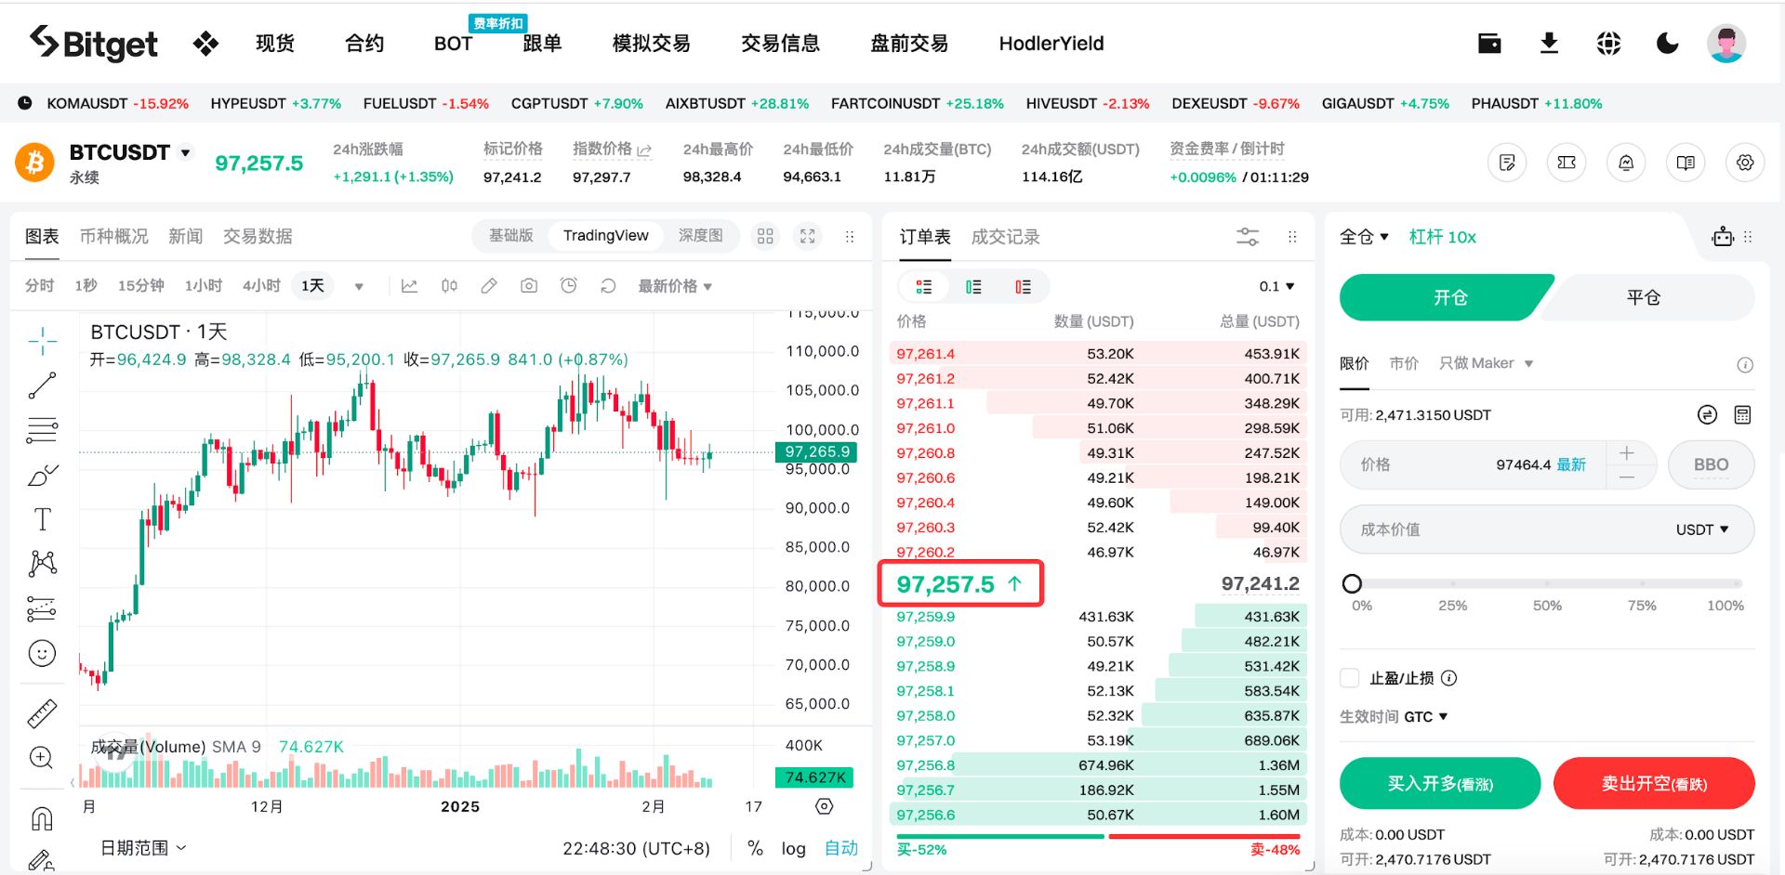
Task: Click the BBO price button
Action: pos(1711,464)
